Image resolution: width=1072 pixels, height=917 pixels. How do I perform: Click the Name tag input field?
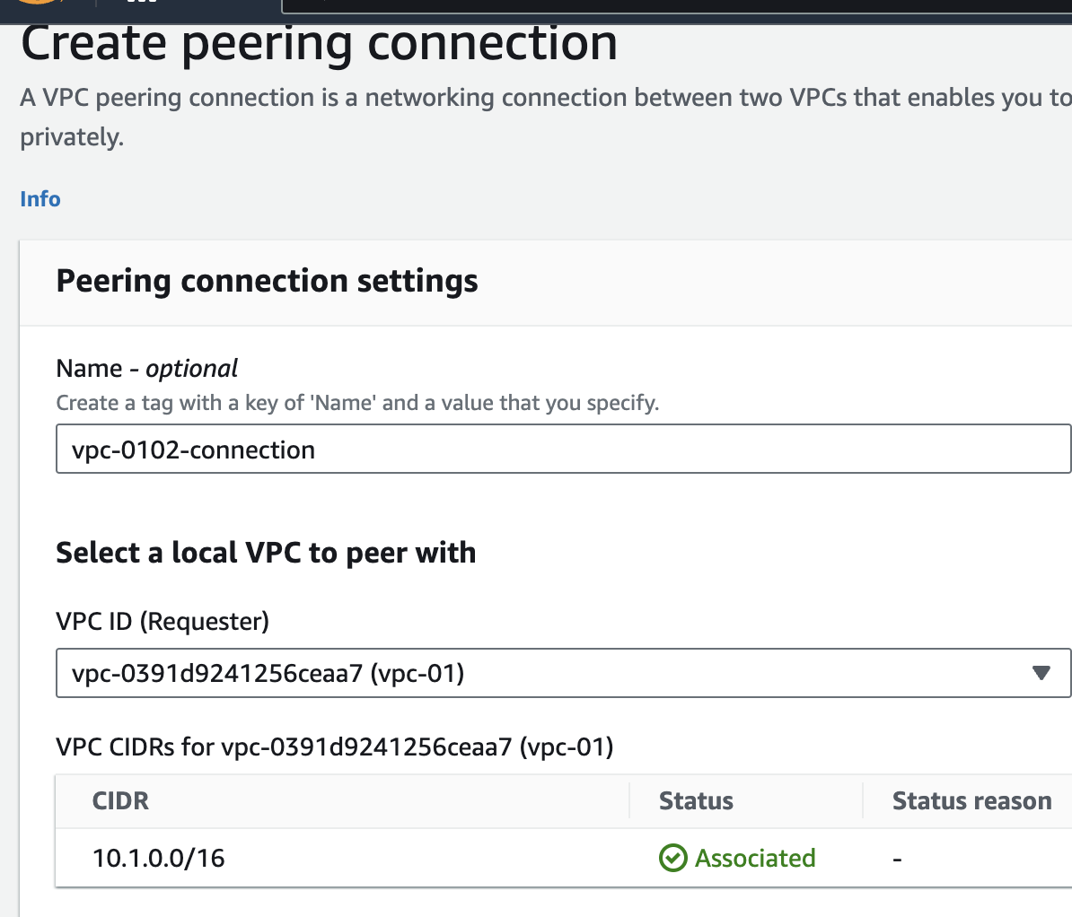click(562, 450)
